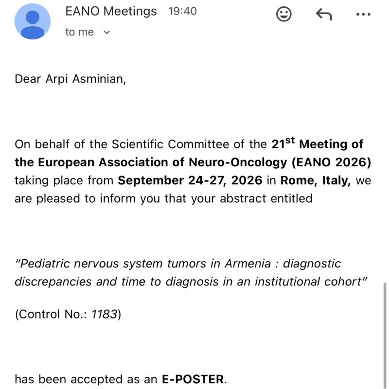The image size is (389, 389).
Task: Open the three-dot more options menu
Action: click(363, 15)
